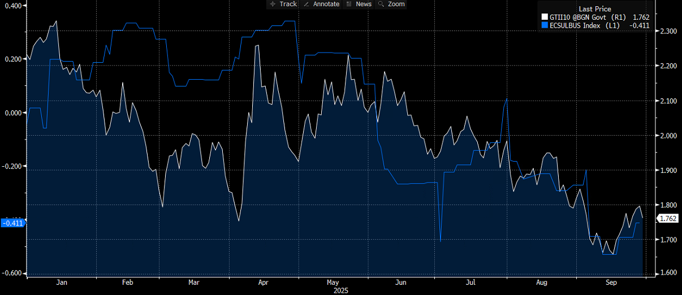Screen dimensions: 682x295
Task: Click the Sep label on the time axis
Action: pos(611,282)
